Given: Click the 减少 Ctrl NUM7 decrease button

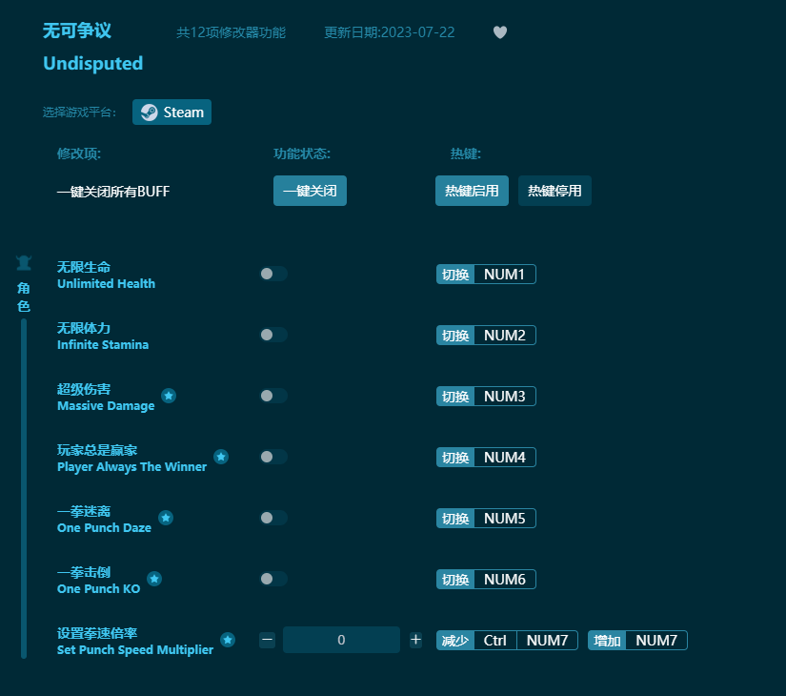Looking at the screenshot, I should [x=507, y=640].
